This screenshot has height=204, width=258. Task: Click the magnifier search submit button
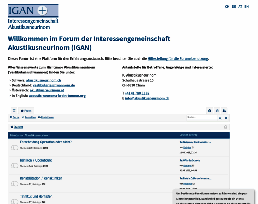(220, 118)
